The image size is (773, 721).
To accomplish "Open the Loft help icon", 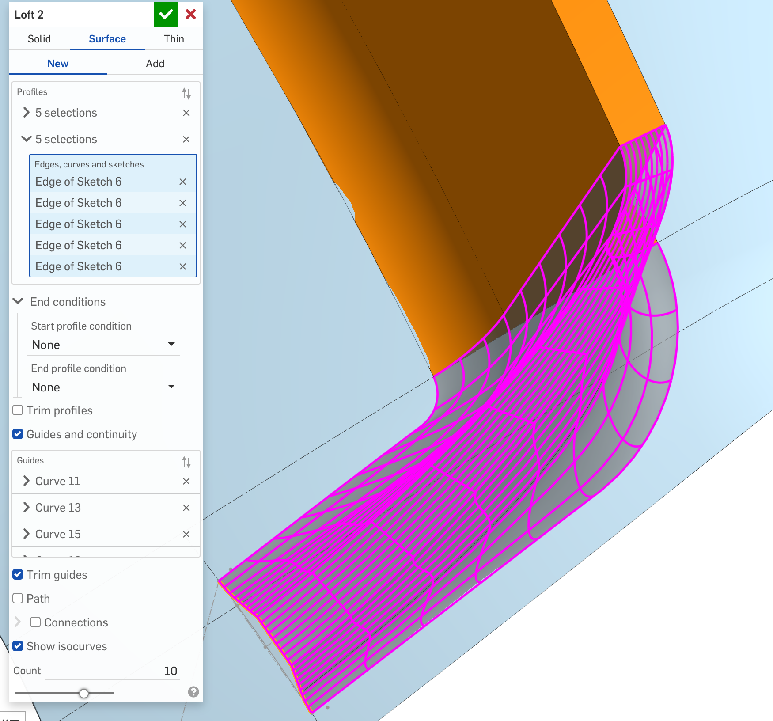I will point(193,692).
